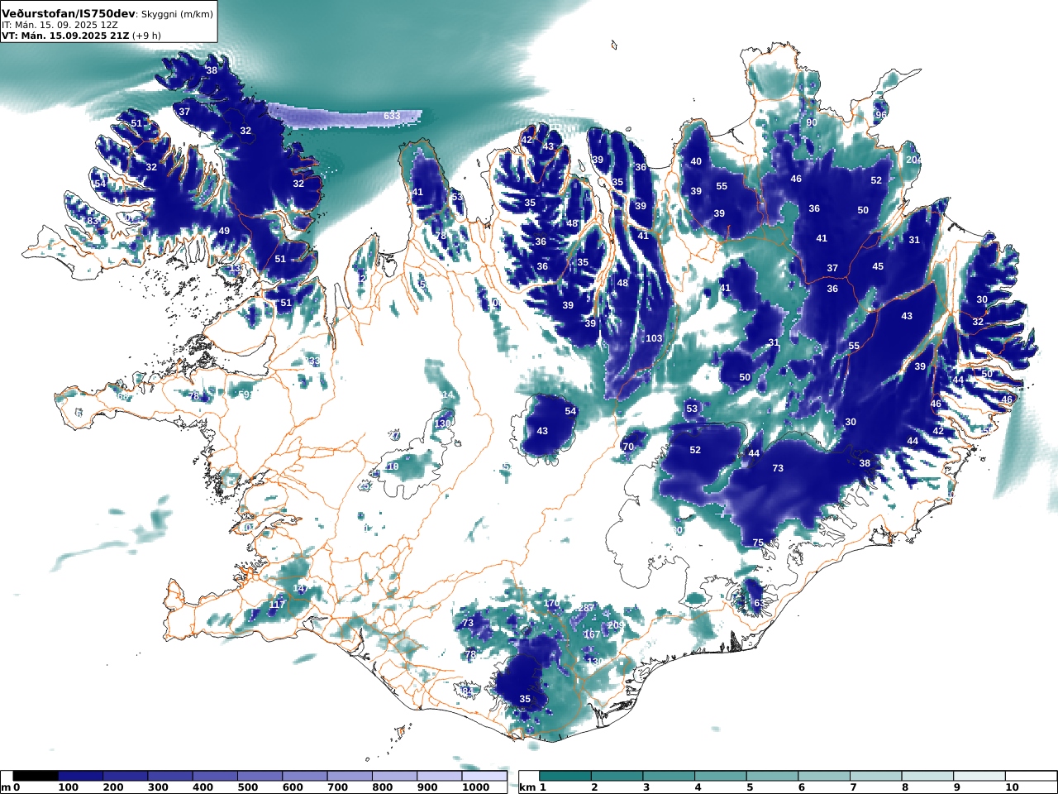This screenshot has width=1058, height=794.
Task: Pick the '117' value on the southwest peninsula
Action: pyautogui.click(x=277, y=605)
